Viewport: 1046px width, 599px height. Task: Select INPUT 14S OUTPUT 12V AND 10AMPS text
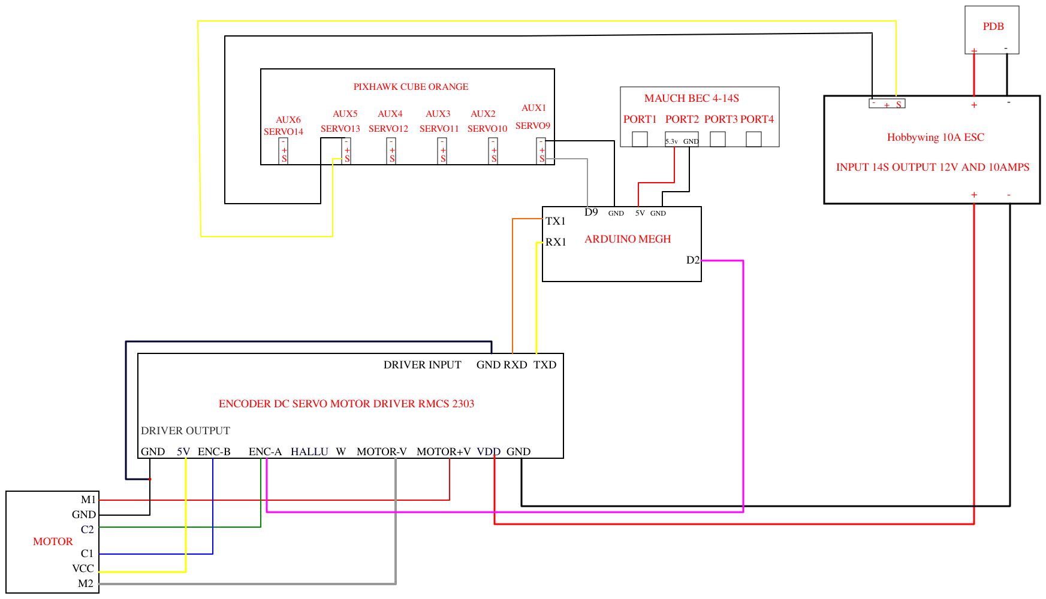(933, 167)
